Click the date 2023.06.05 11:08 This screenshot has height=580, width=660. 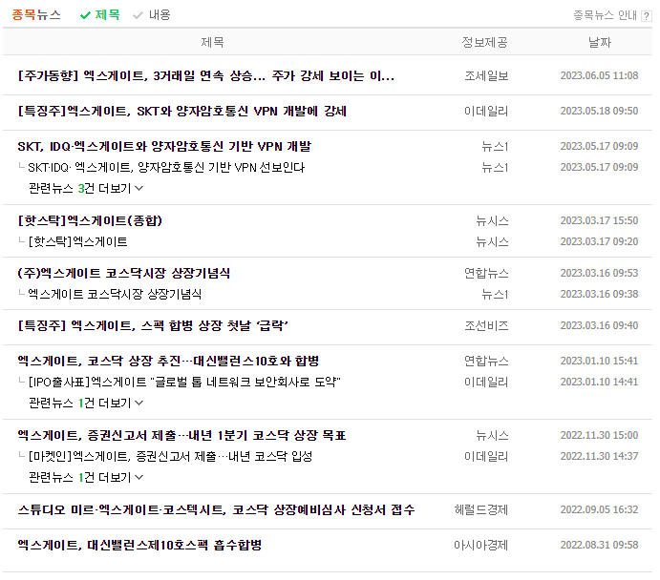pos(600,75)
